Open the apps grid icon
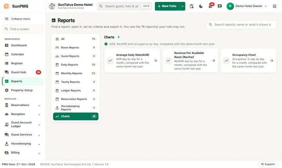The image size is (282, 168). click(x=275, y=6)
